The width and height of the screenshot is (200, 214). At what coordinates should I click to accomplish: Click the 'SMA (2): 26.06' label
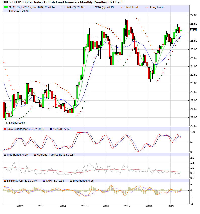[x=75, y=7]
